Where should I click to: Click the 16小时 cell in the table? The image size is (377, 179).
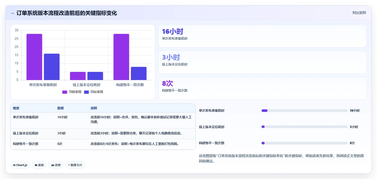pos(62,117)
